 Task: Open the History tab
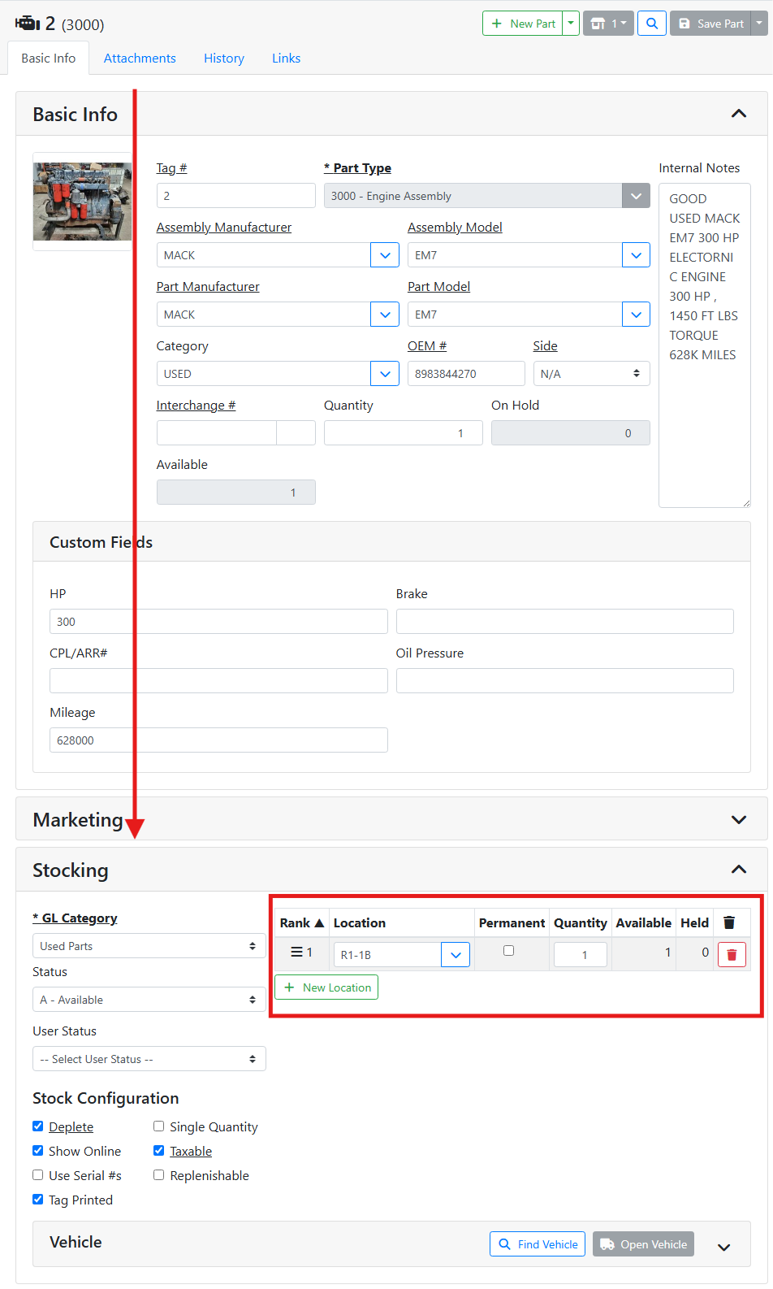224,59
